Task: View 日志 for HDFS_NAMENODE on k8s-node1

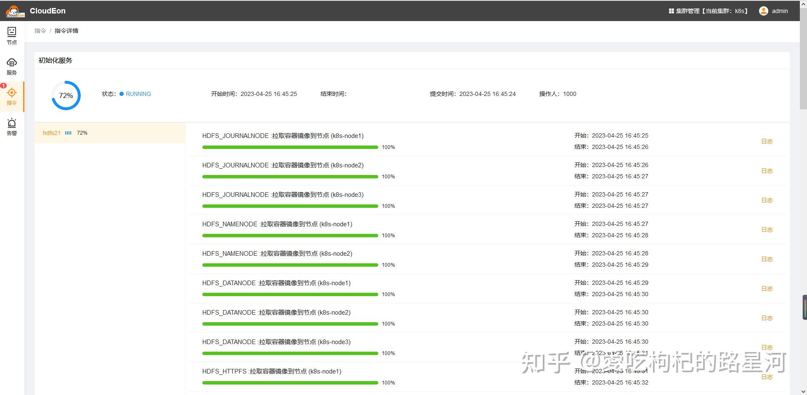Action: [767, 230]
